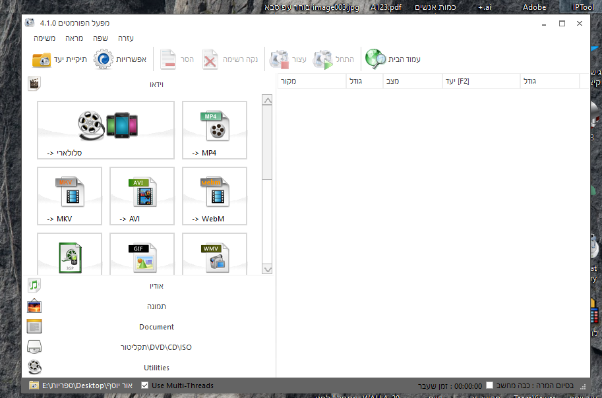Viewport: 602px width, 398px height.
Task: Click the format list scrollbar thumb
Action: (267, 143)
